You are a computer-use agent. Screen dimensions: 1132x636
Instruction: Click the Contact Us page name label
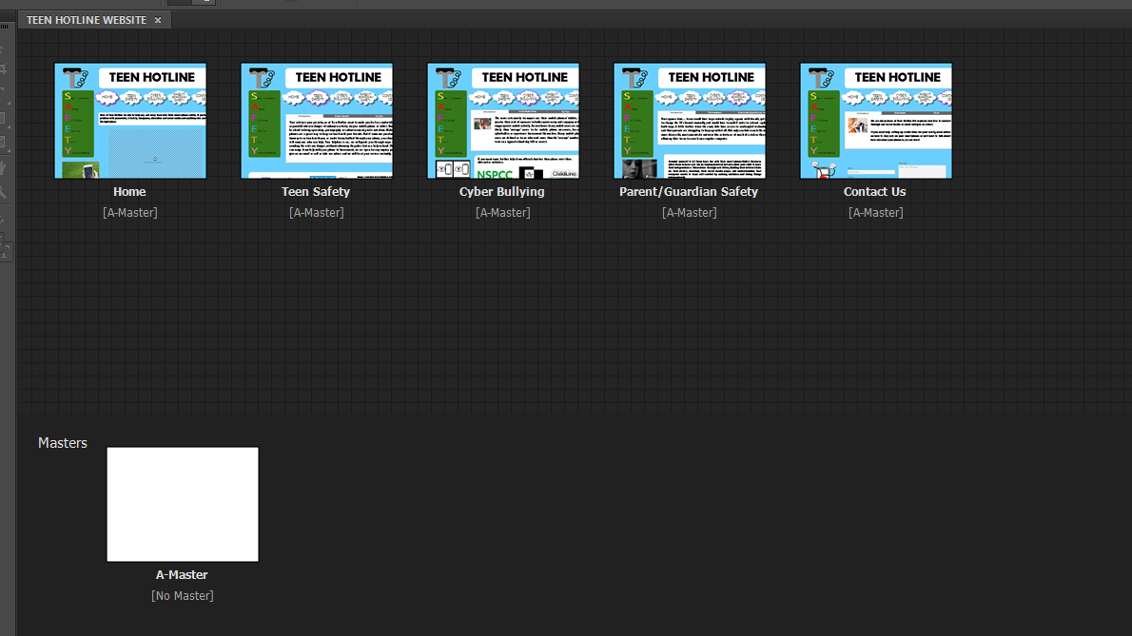click(874, 192)
